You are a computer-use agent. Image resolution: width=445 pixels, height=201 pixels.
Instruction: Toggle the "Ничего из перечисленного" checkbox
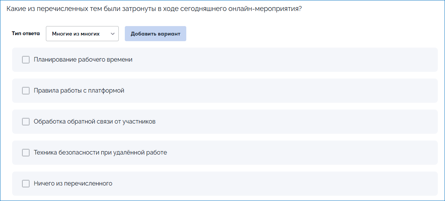tap(26, 184)
